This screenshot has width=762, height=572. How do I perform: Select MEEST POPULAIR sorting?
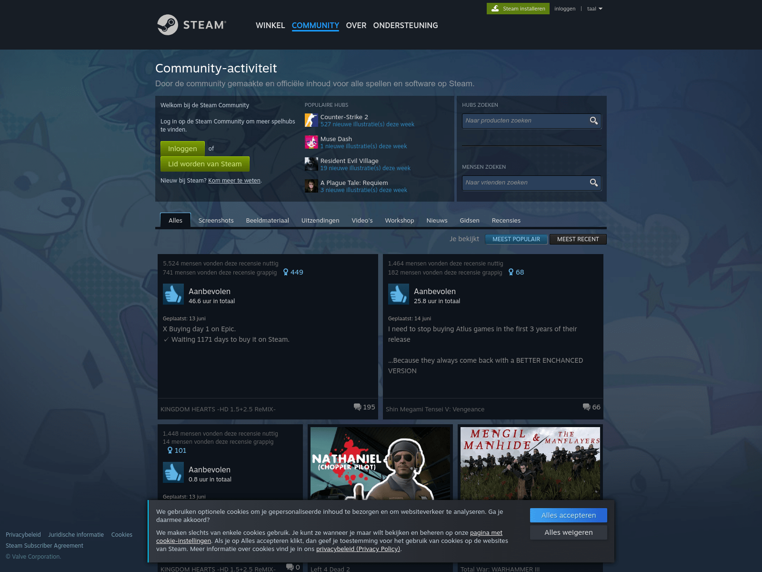(516, 239)
